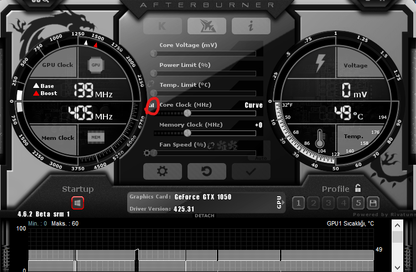Screen dimensions: 416x272
Task: Click the 0 mV voltage reading
Action: point(354,91)
